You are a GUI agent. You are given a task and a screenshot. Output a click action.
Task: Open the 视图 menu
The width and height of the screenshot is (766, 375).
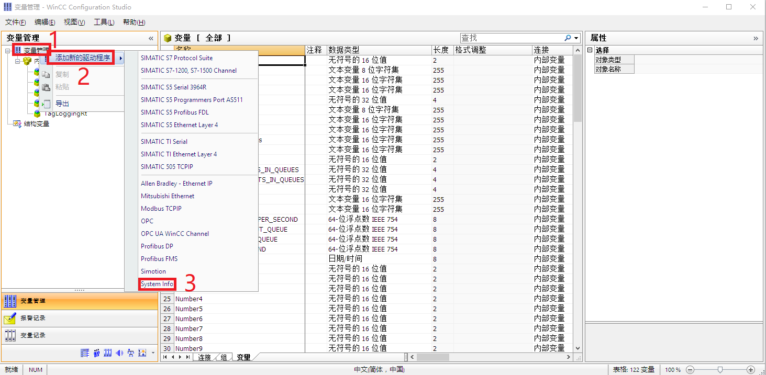tap(74, 22)
